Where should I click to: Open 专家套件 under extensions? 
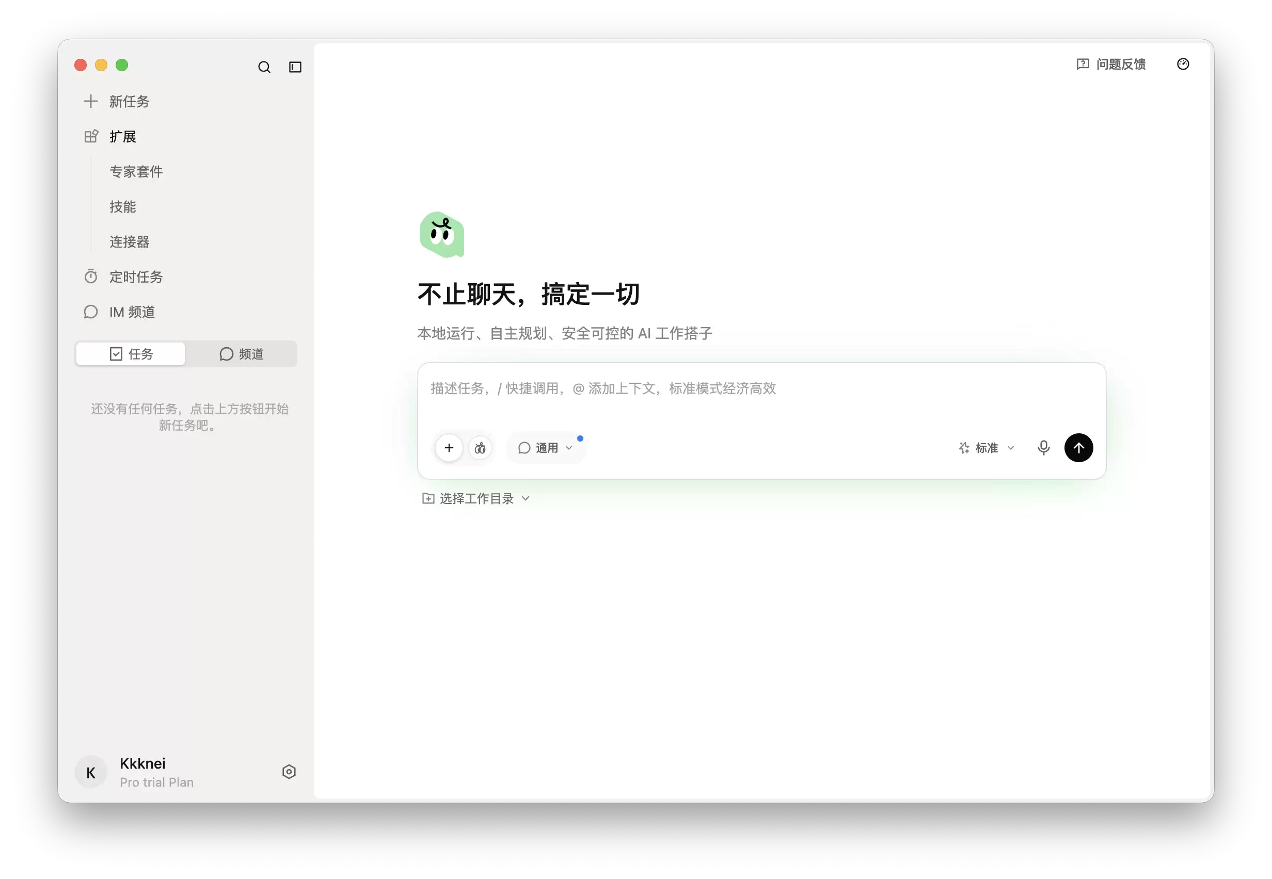(136, 171)
